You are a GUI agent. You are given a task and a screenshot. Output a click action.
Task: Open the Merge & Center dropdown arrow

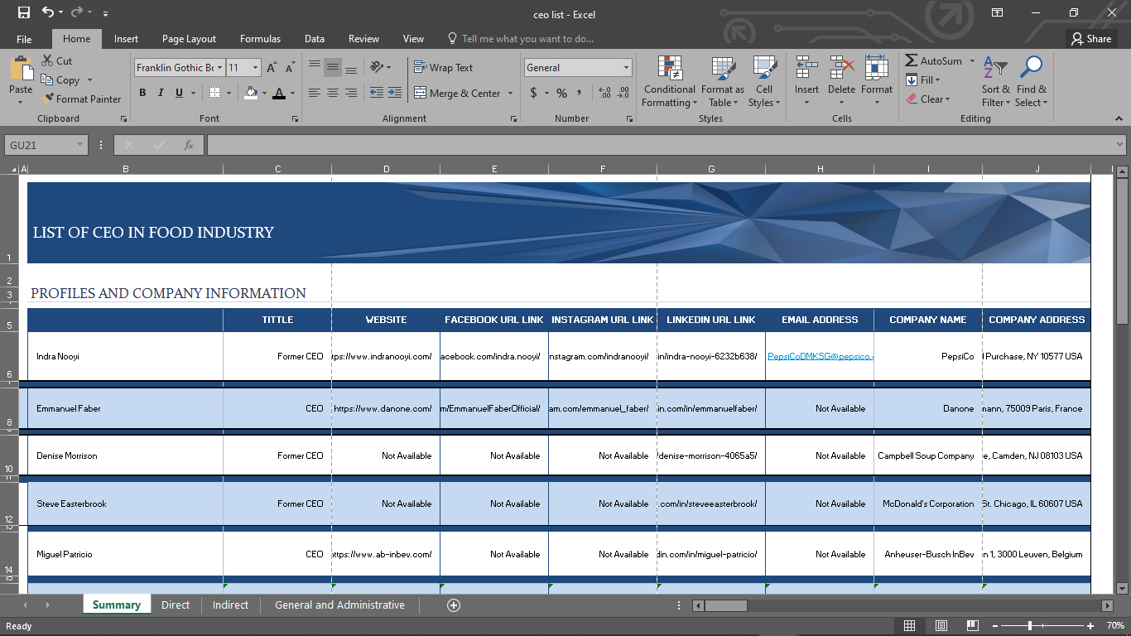pos(510,94)
